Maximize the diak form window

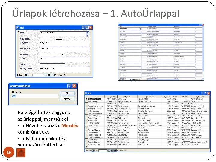pos(87,28)
